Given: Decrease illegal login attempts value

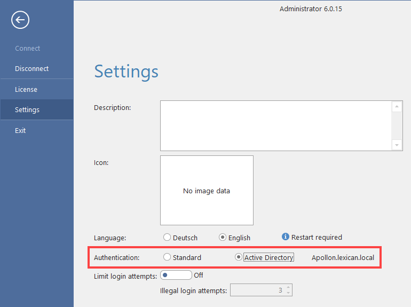Looking at the screenshot, I should (288, 293).
